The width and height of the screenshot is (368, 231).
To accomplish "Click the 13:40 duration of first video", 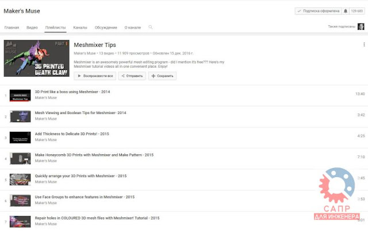I will coord(360,94).
